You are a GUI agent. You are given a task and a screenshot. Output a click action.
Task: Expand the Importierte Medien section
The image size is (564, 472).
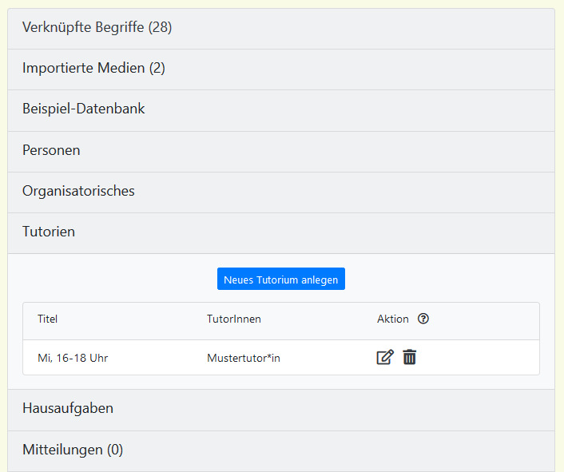tap(93, 69)
